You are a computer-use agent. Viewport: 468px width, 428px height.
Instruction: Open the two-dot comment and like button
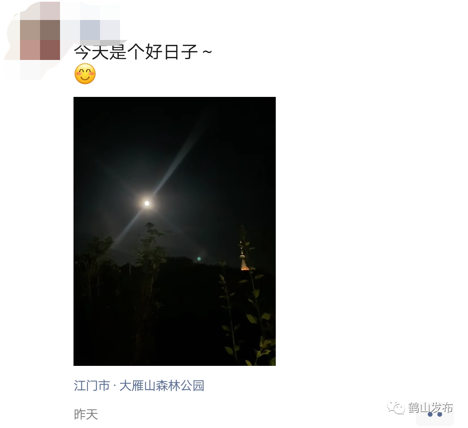coord(435,414)
